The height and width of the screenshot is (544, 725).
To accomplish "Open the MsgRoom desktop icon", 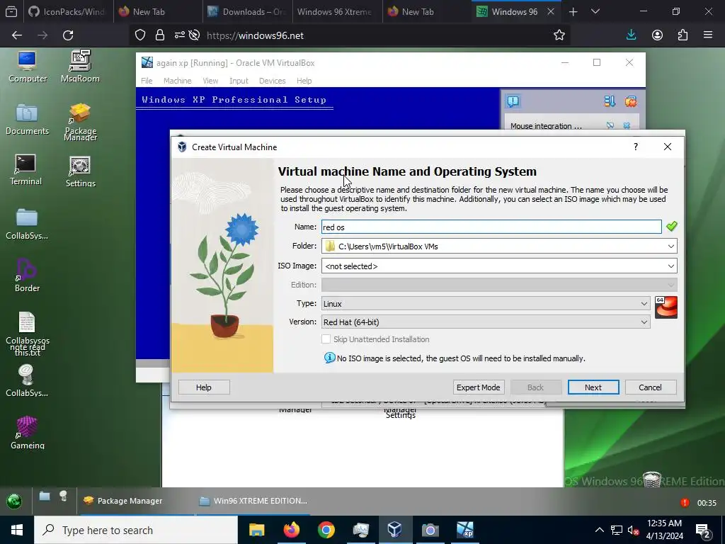I will 80,66.
